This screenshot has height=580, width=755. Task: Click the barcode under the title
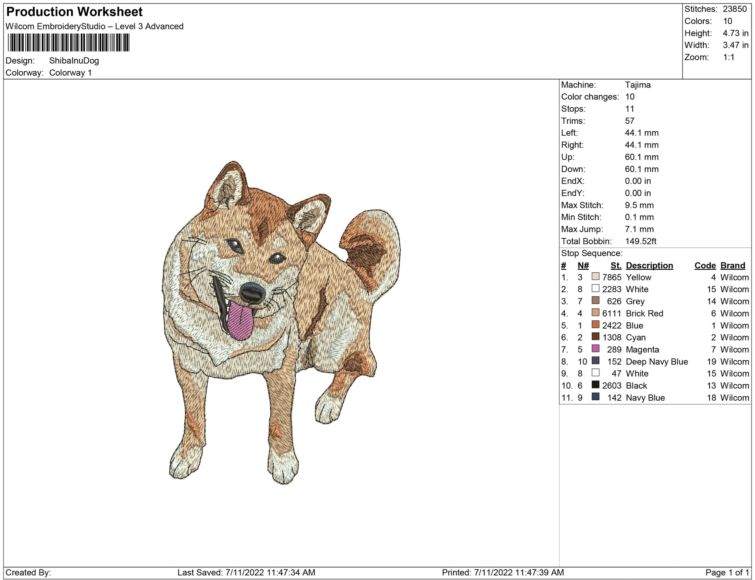68,43
